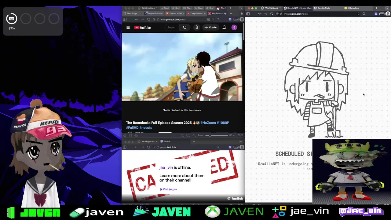
Task: Switch to 'Start Page' tab
Action: coord(132,13)
